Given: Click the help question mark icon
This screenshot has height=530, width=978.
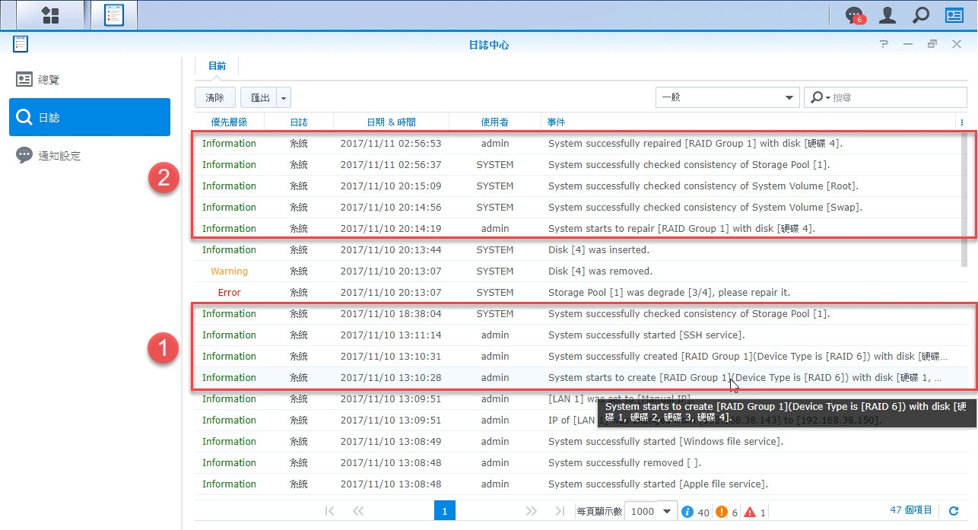Looking at the screenshot, I should point(884,45).
